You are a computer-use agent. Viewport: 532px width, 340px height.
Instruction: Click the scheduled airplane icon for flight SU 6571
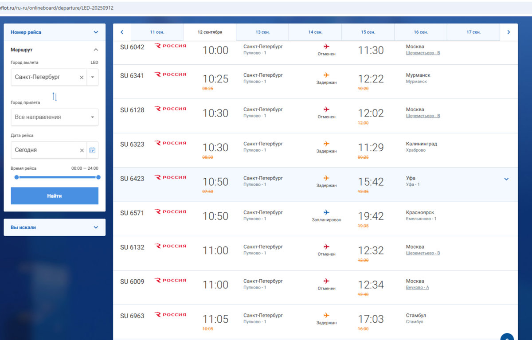click(x=327, y=212)
